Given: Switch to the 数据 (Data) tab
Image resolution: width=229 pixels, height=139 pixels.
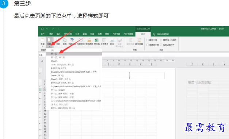Looking at the screenshot, I should click(85, 34).
